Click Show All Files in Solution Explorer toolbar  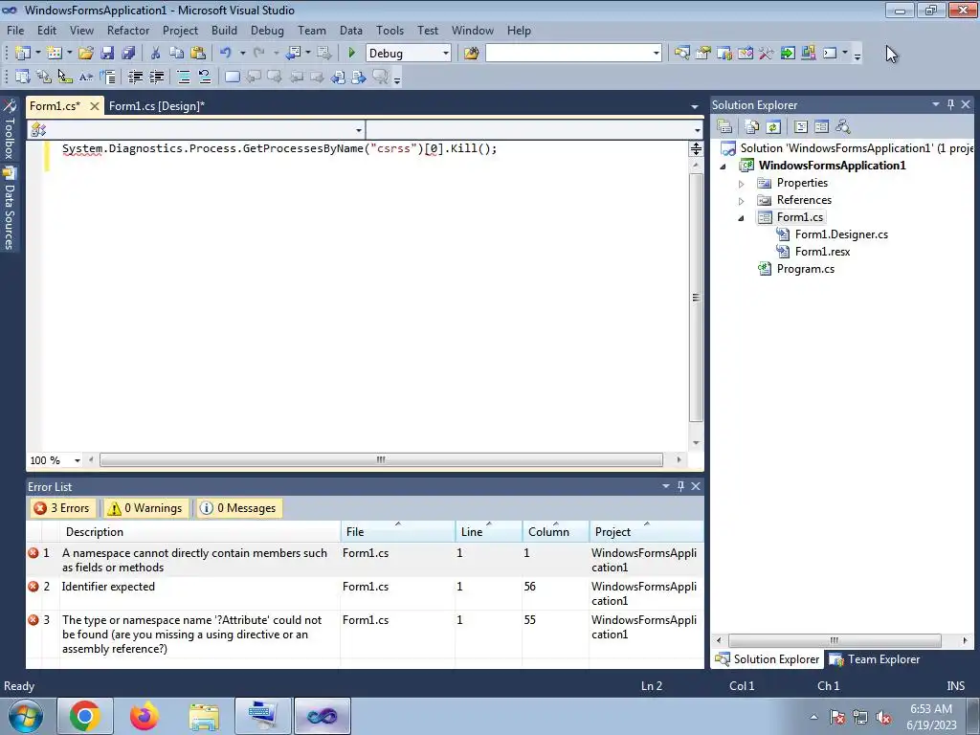[752, 127]
